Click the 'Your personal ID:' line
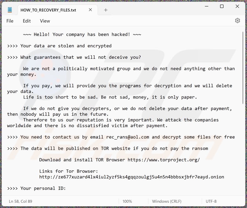Viewport: 247px width, 208px height. click(x=36, y=188)
